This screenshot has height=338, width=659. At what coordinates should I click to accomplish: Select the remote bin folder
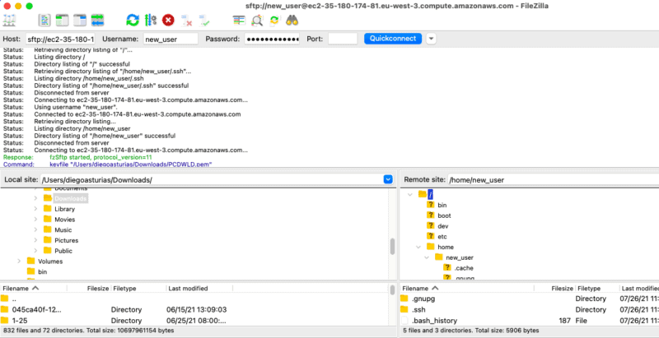[x=442, y=205]
